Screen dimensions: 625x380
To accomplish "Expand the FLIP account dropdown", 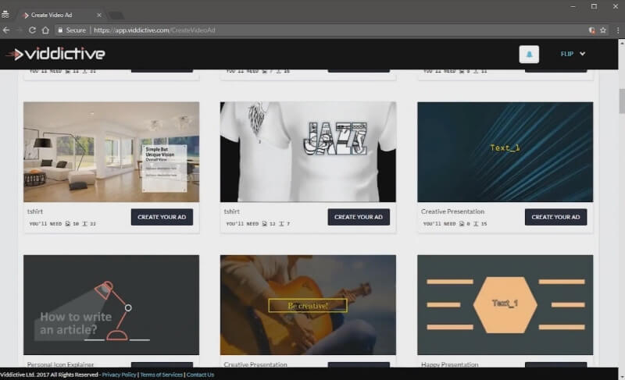I will coord(573,54).
